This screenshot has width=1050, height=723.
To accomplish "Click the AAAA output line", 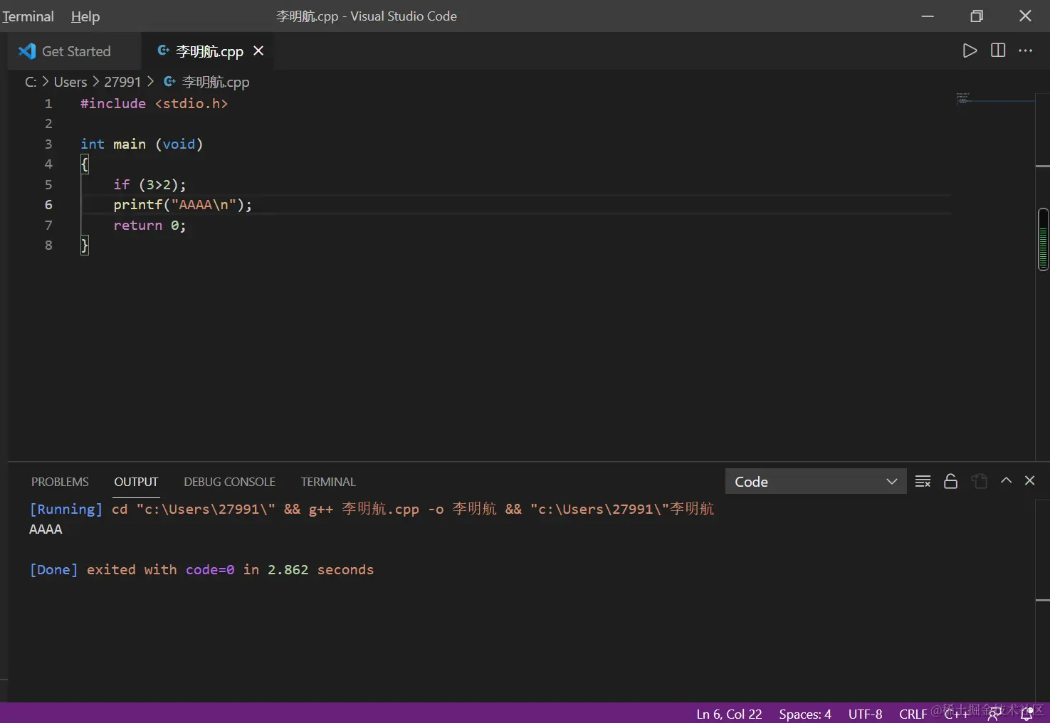I will tap(46, 529).
